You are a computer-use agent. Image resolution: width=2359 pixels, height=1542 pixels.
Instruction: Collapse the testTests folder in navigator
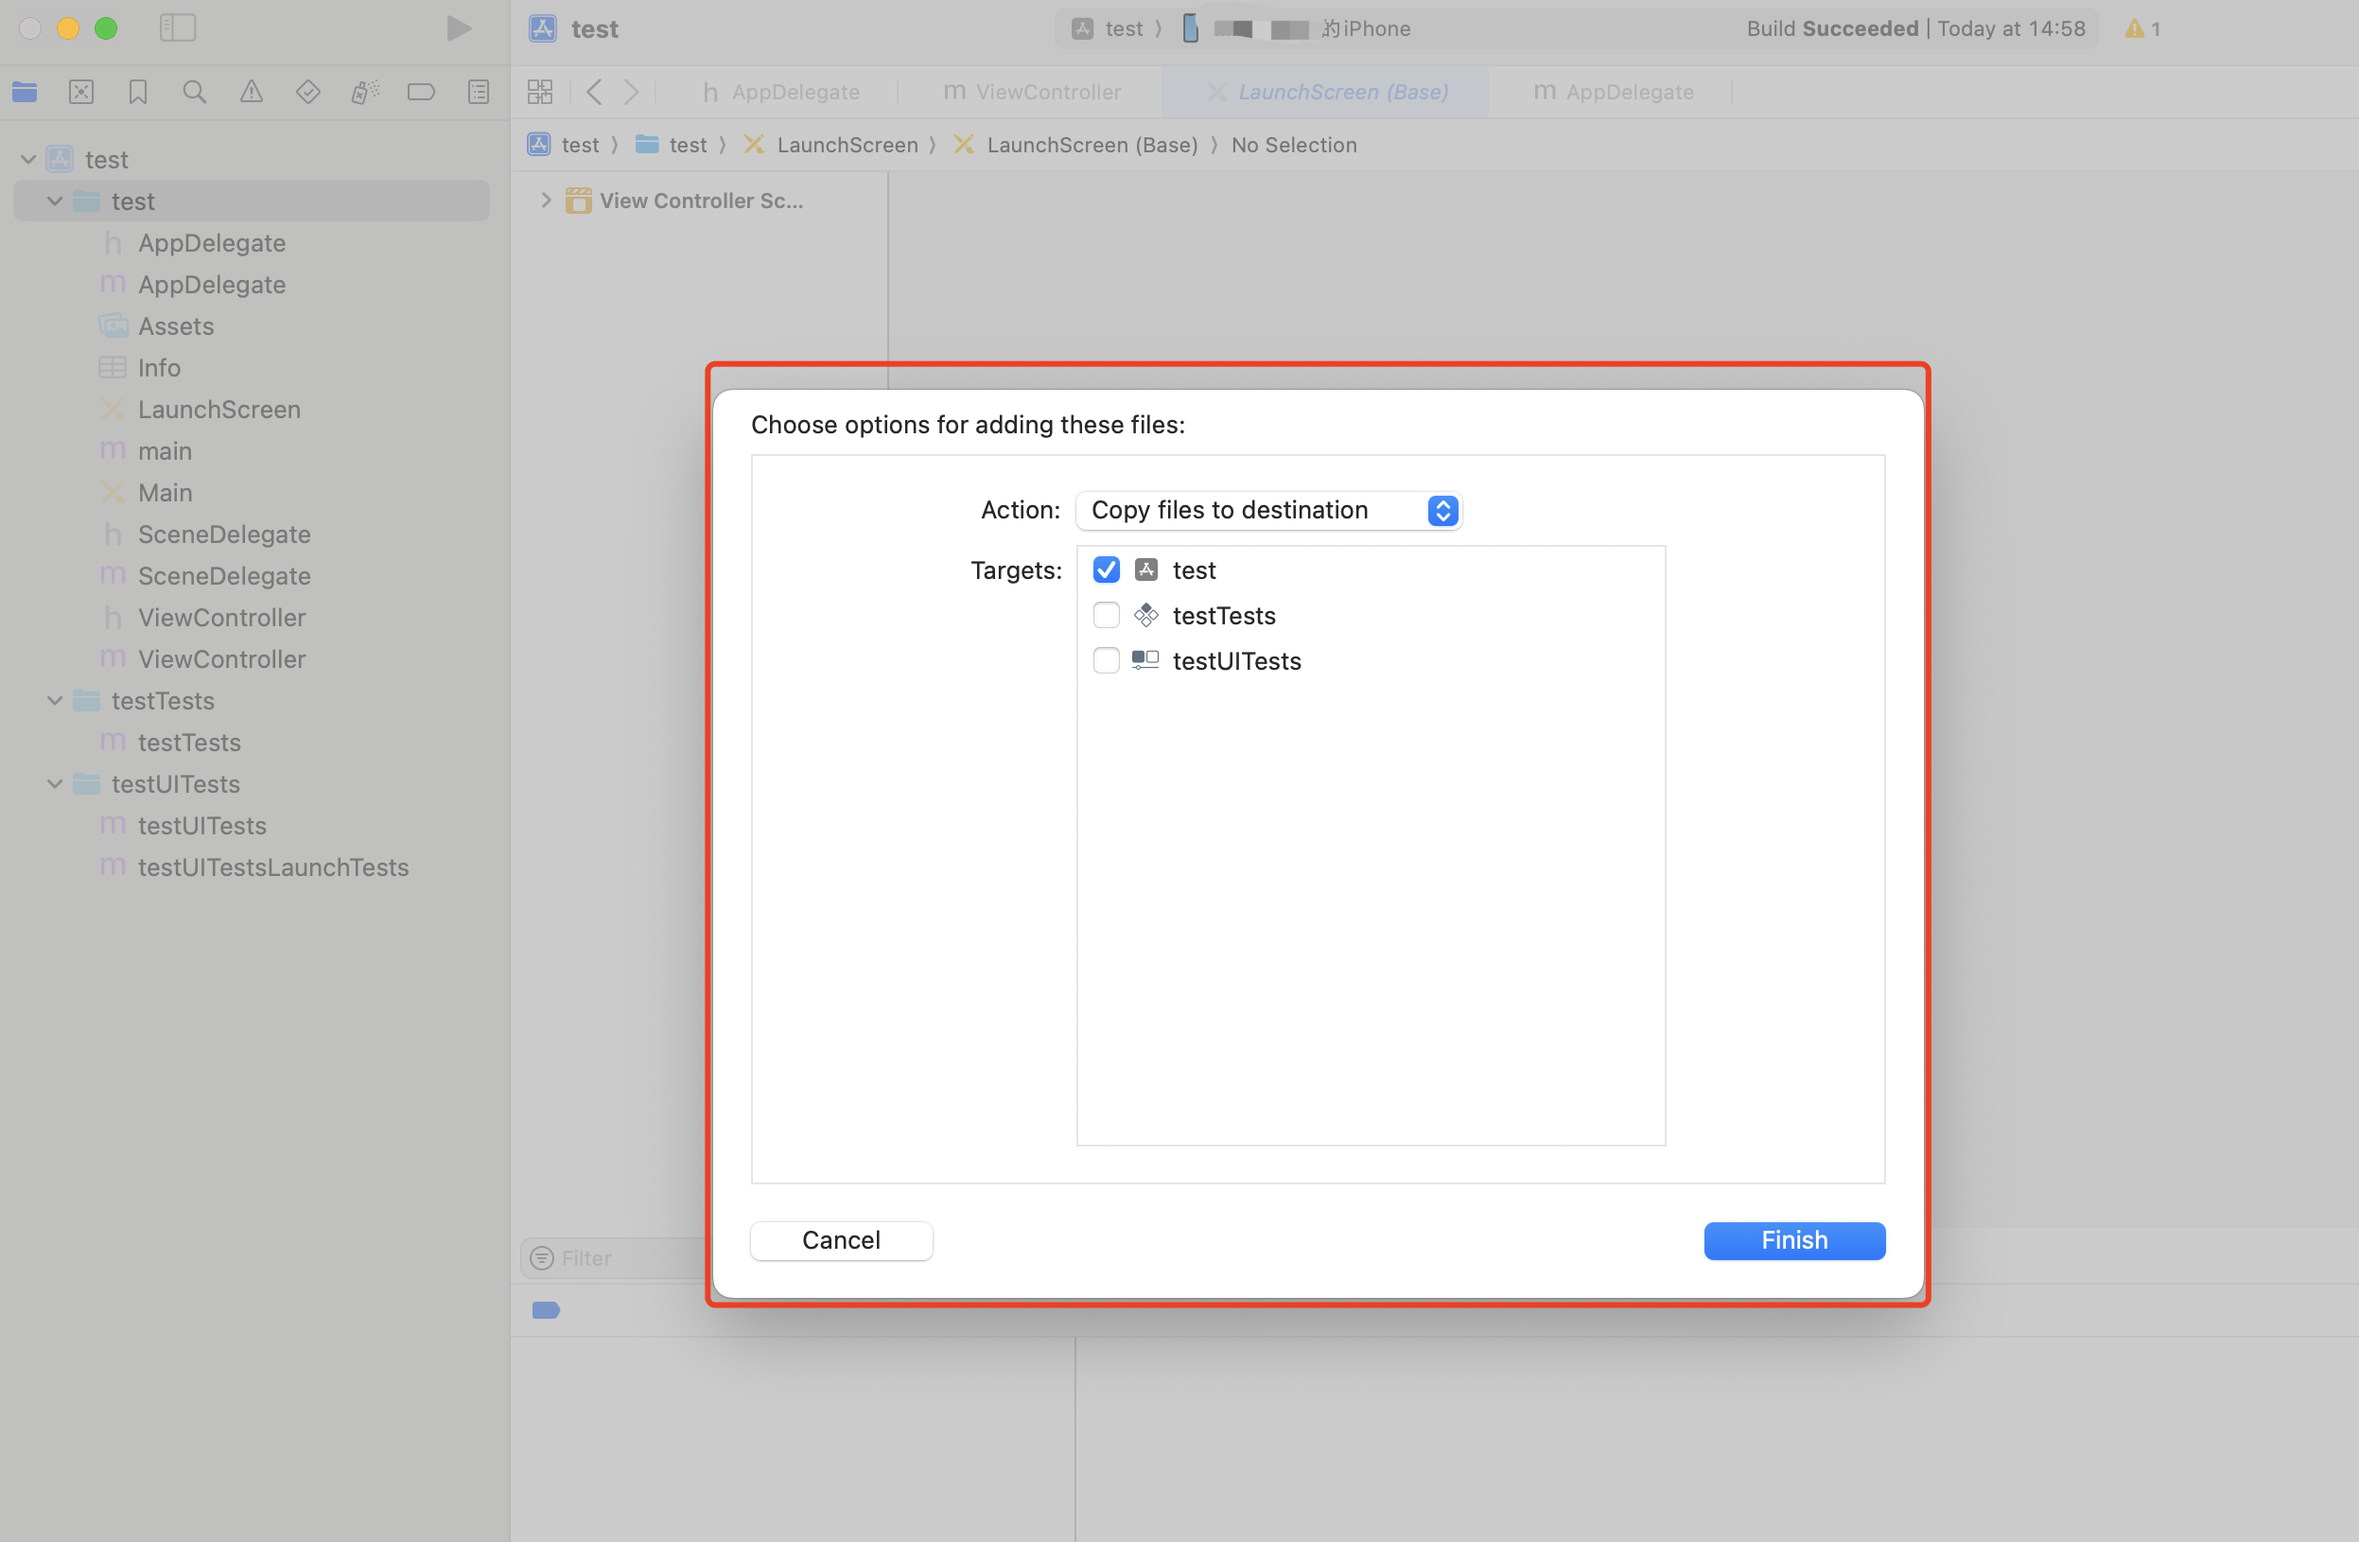(x=56, y=701)
